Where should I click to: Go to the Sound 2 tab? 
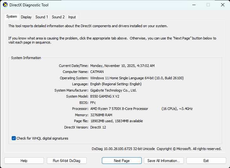point(58,17)
